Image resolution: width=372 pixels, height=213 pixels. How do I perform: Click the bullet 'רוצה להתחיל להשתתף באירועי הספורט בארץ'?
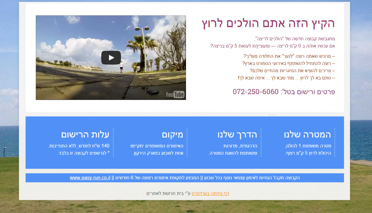[288, 64]
